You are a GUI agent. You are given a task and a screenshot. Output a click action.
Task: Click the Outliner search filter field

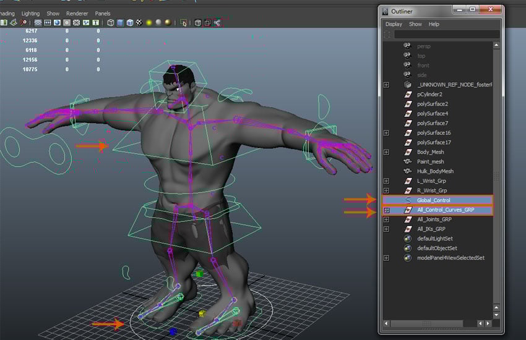coord(446,35)
